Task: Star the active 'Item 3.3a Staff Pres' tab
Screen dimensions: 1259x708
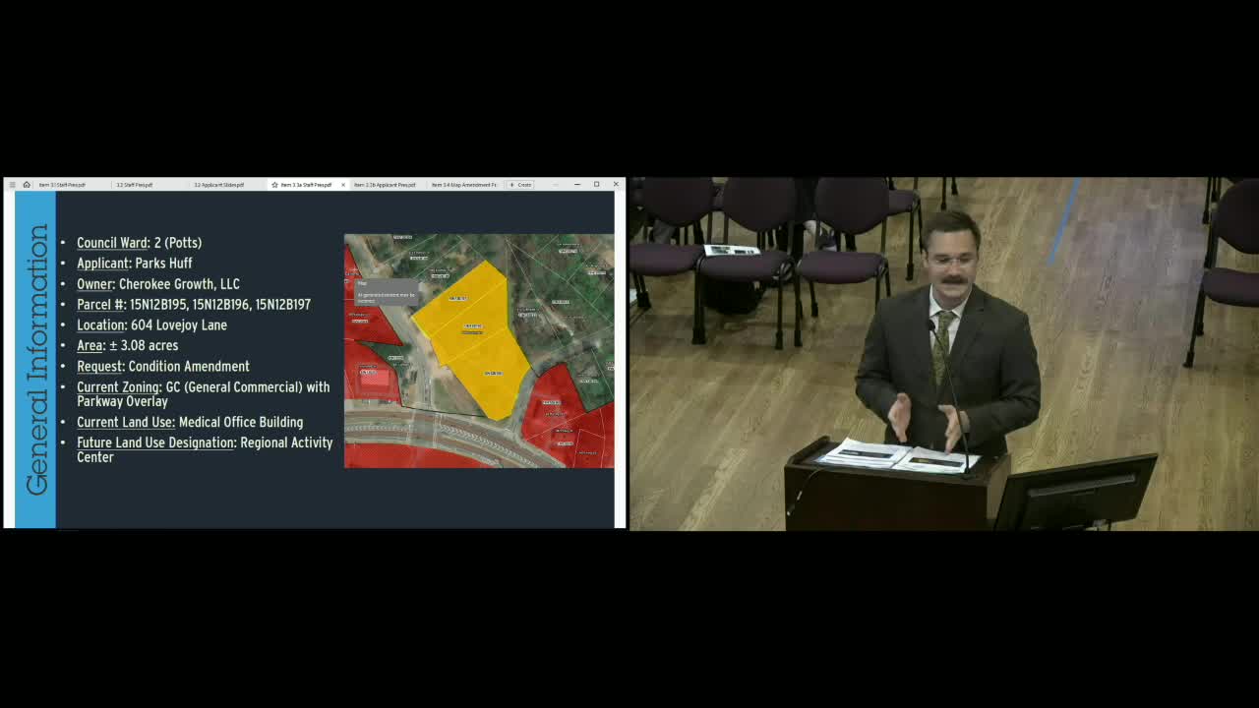Action: coord(274,185)
